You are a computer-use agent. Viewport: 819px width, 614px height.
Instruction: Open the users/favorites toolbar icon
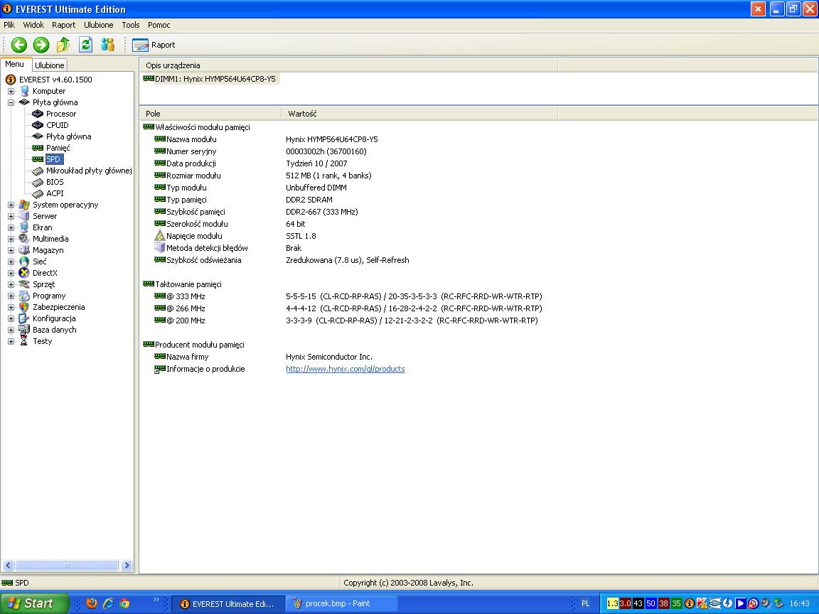pos(108,45)
